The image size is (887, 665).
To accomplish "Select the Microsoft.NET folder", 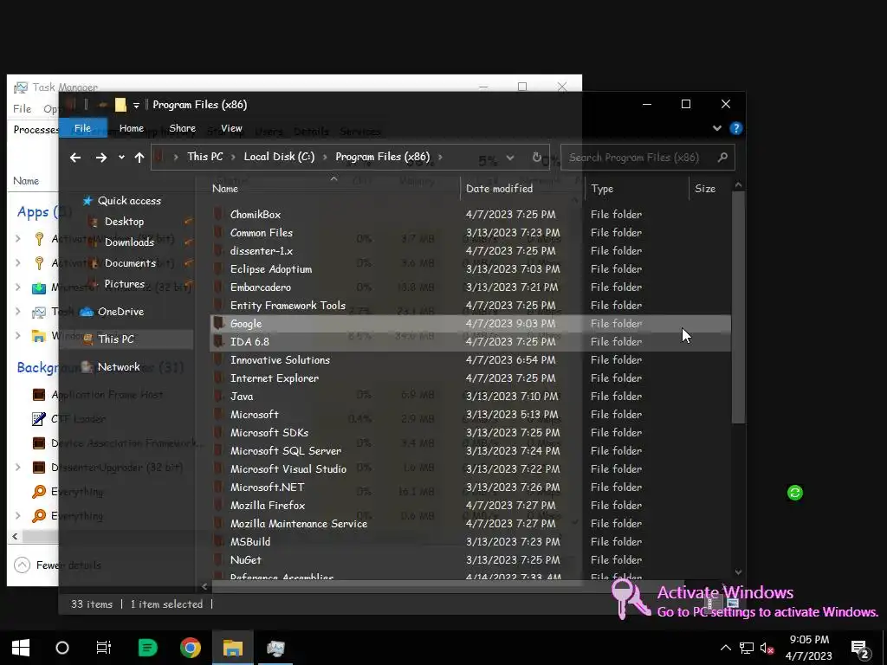I will [x=267, y=487].
